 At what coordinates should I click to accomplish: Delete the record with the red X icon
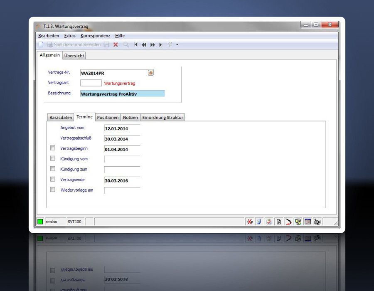point(116,44)
